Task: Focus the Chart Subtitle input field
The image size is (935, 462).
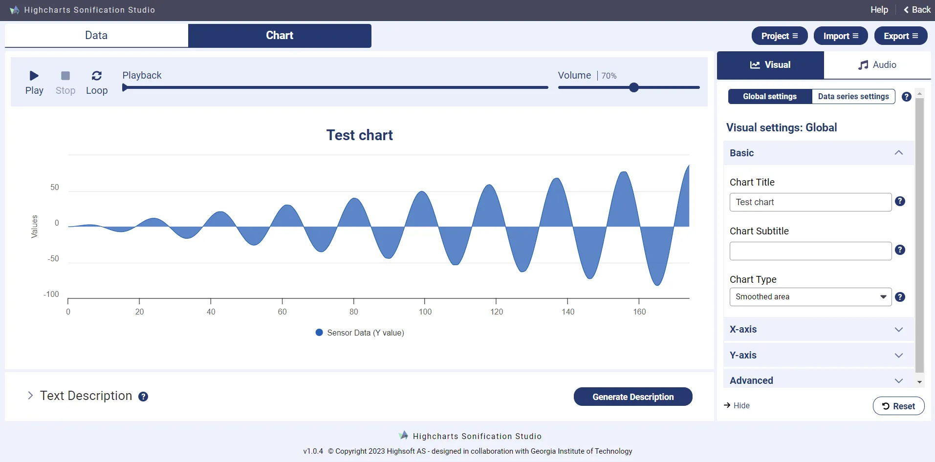Action: [810, 251]
